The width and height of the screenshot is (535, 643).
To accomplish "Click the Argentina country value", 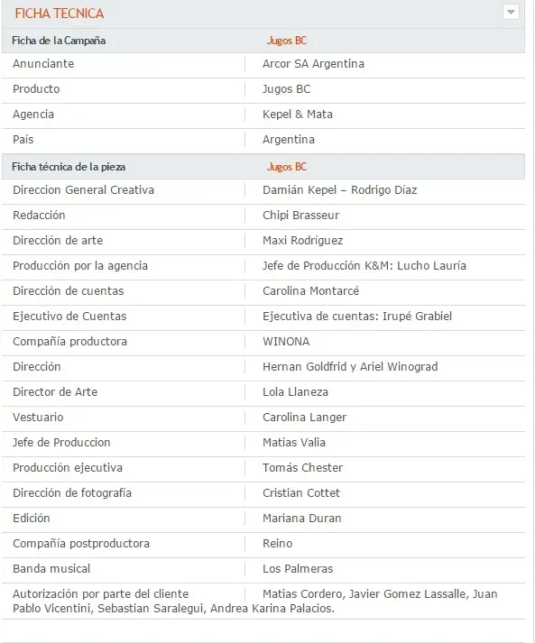I will 289,140.
